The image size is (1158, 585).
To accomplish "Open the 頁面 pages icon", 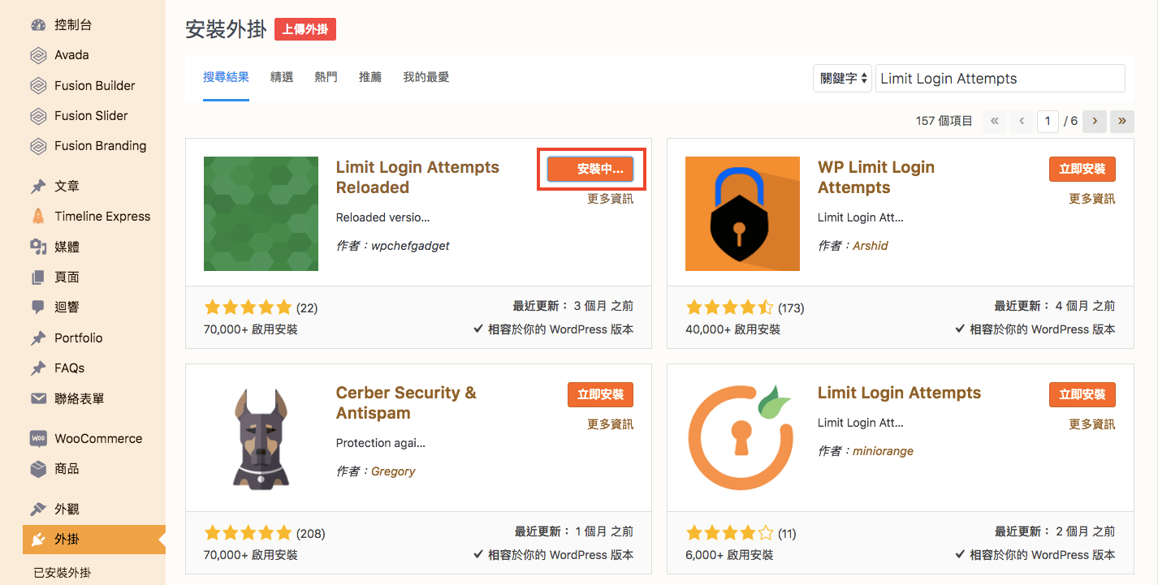I will [x=38, y=277].
